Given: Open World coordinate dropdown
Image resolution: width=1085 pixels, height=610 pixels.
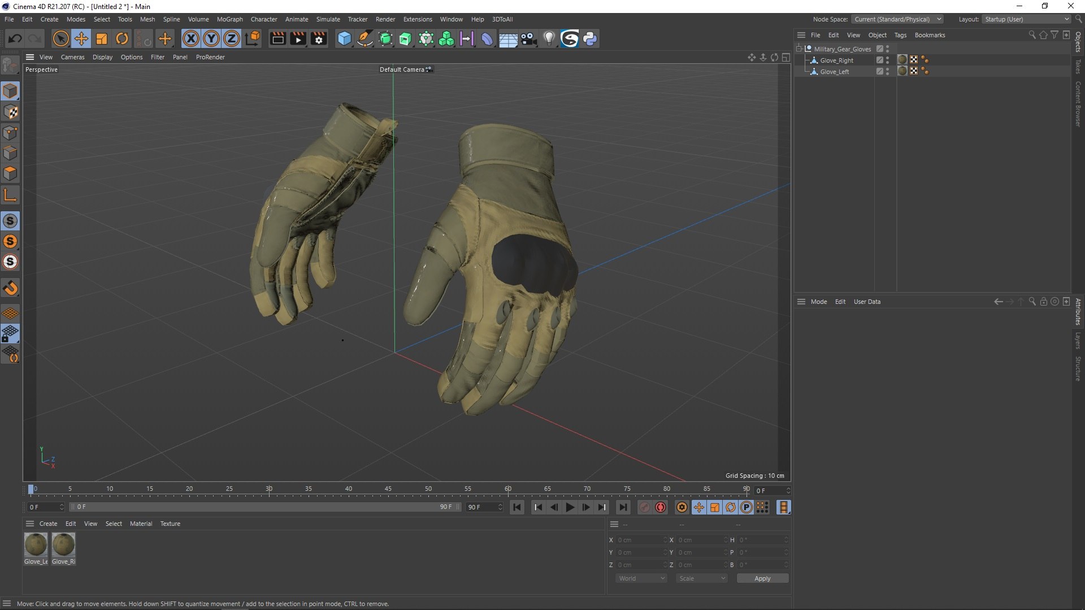Looking at the screenshot, I should click(x=641, y=578).
